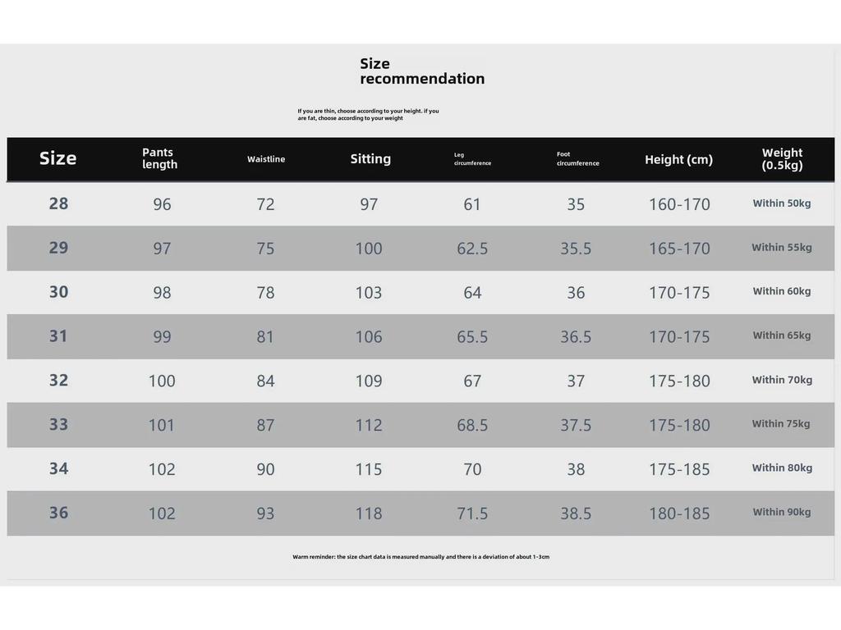Screen dimensions: 841x630
Task: Select size 28 row label
Action: pos(58,203)
